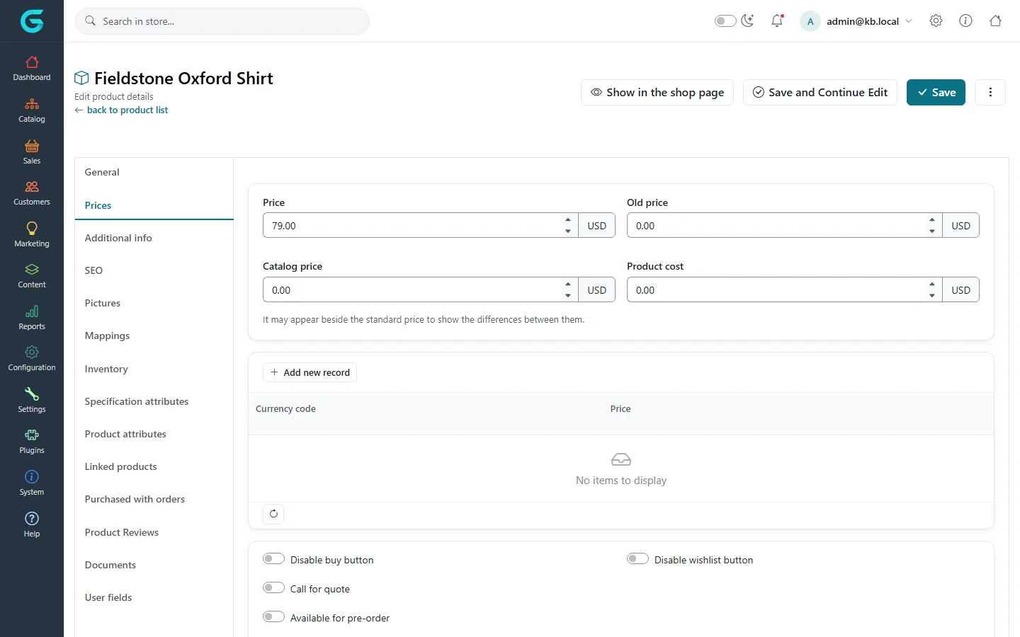Open the three-dot more actions menu

pos(990,92)
